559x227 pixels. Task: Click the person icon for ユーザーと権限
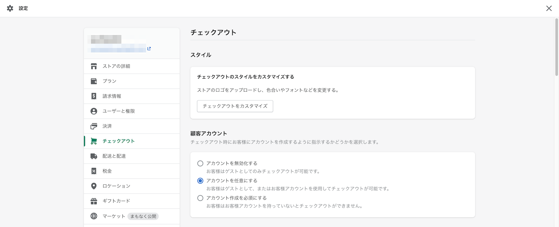click(x=94, y=111)
